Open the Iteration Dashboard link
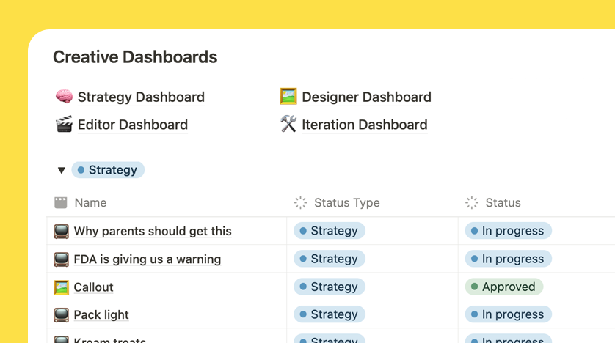Image resolution: width=615 pixels, height=343 pixels. pos(364,125)
